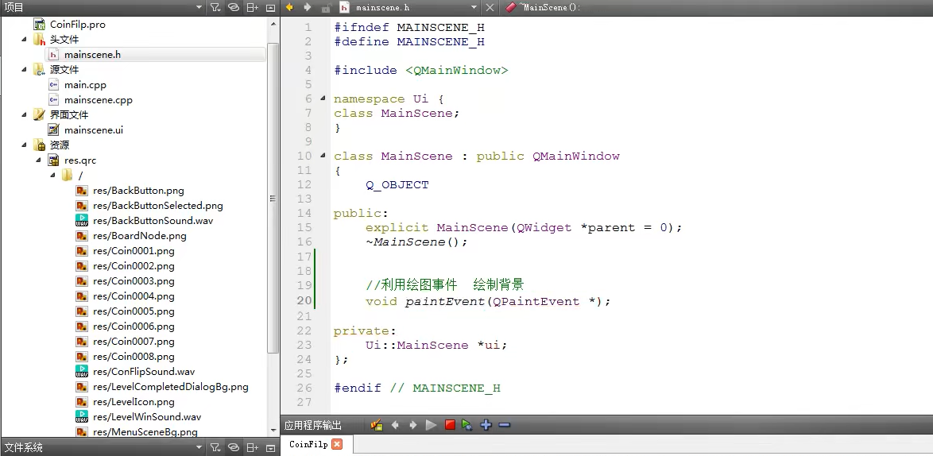
Task: Close the 文件系统 side panel
Action: coord(270,447)
